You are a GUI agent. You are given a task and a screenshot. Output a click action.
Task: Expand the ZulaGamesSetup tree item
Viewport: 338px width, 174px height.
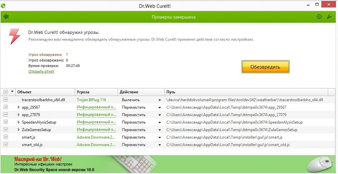19,130
